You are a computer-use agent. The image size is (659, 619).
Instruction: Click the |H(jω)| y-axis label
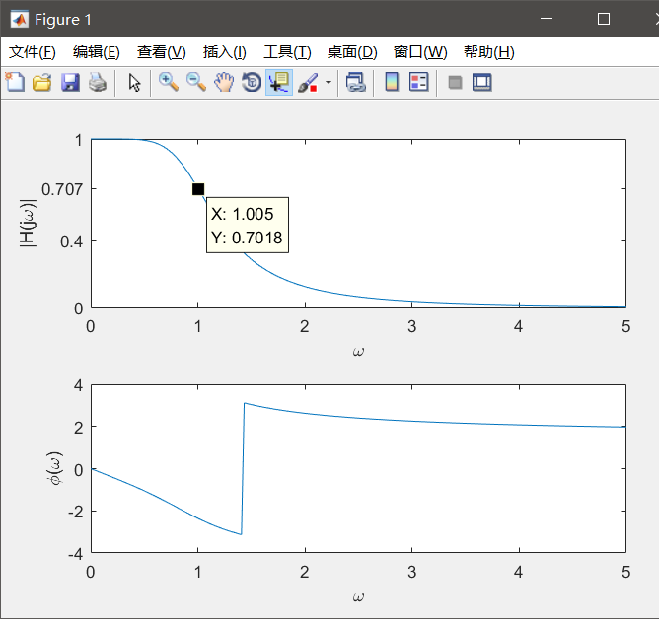point(29,223)
